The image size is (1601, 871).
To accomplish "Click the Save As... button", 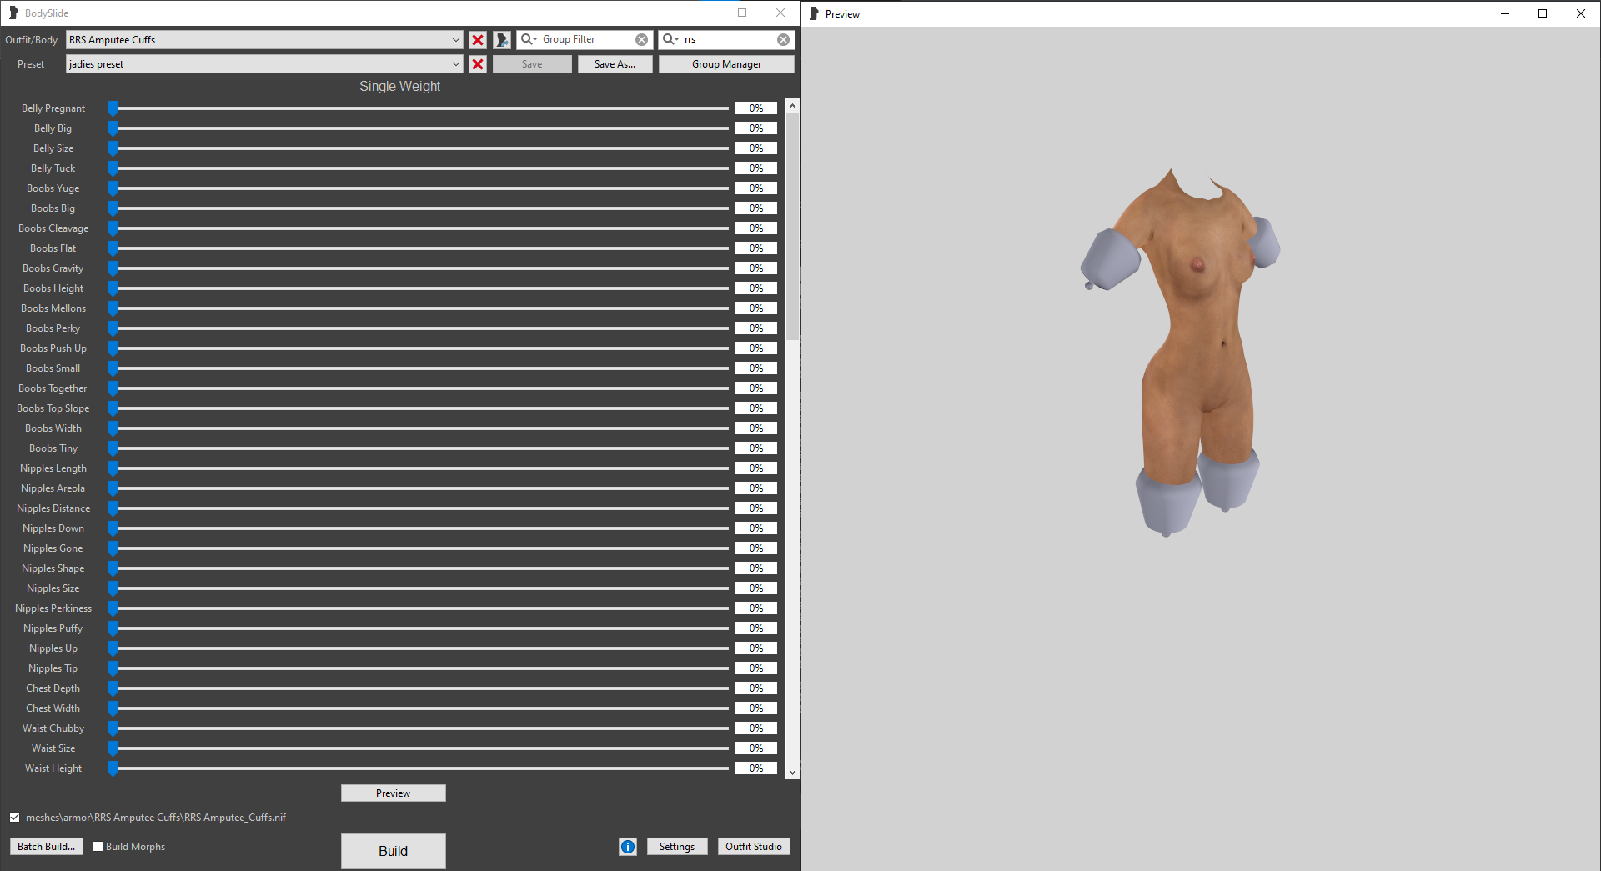I will (615, 64).
